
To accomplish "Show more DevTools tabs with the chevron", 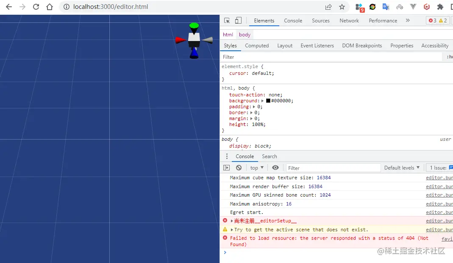I will pyautogui.click(x=408, y=20).
